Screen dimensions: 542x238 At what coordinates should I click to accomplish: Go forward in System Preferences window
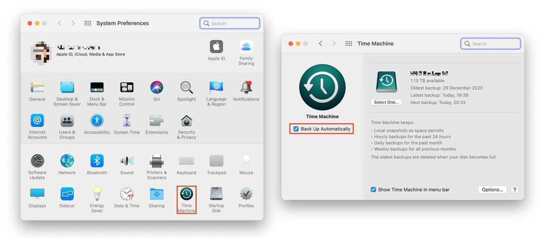point(73,24)
